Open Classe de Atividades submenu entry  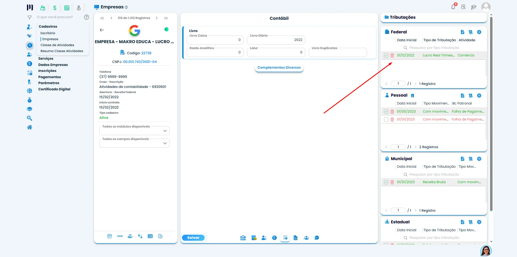(x=57, y=45)
